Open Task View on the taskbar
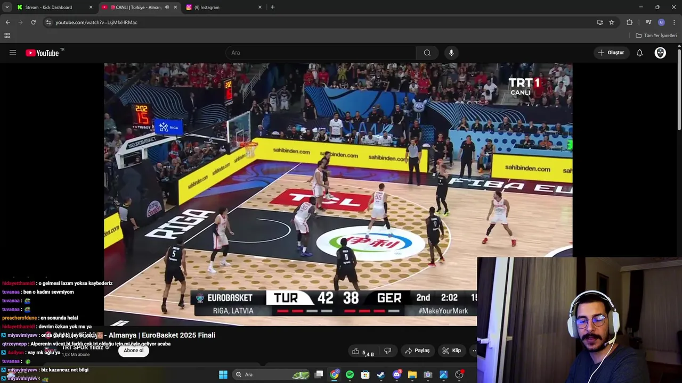Viewport: 682px width, 383px height. 319,374
